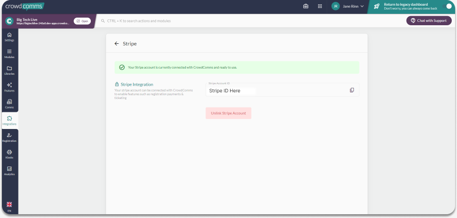The image size is (457, 218).
Task: Select Integrations in the sidebar
Action: 9,120
